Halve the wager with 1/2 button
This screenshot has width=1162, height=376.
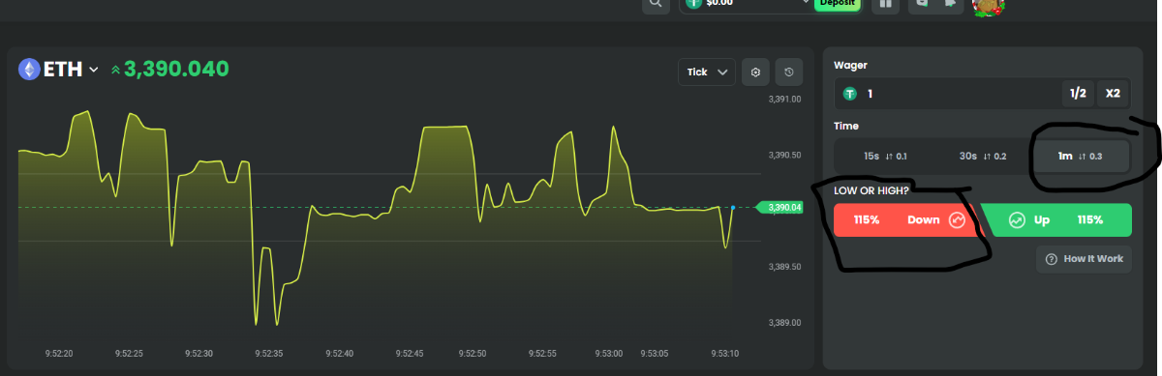(x=1078, y=94)
